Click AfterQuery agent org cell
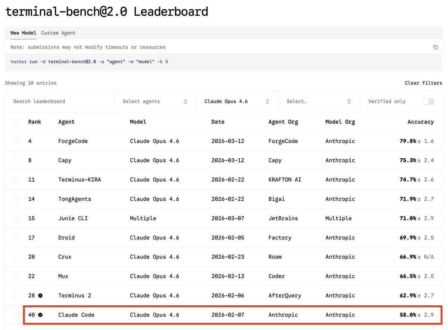The height and width of the screenshot is (330, 448). click(x=285, y=295)
